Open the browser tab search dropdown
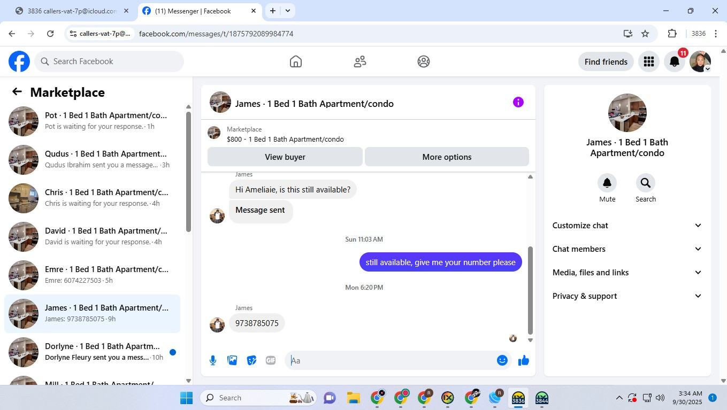This screenshot has height=410, width=727. click(x=288, y=11)
